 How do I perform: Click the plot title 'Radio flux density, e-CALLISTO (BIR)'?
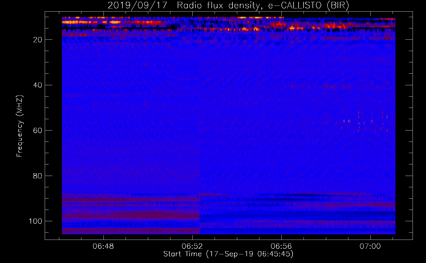pos(263,6)
